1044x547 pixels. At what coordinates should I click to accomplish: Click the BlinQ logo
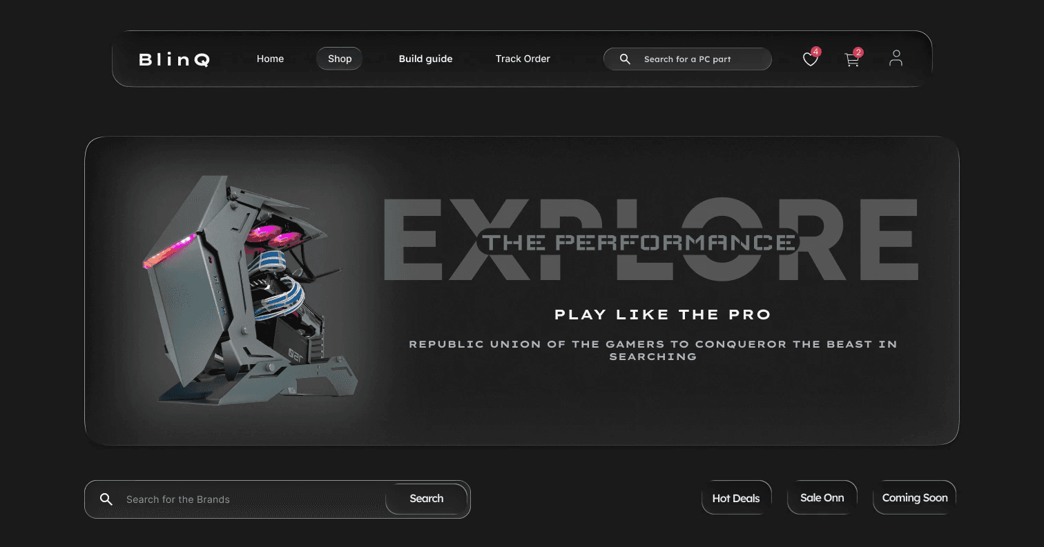(x=174, y=60)
